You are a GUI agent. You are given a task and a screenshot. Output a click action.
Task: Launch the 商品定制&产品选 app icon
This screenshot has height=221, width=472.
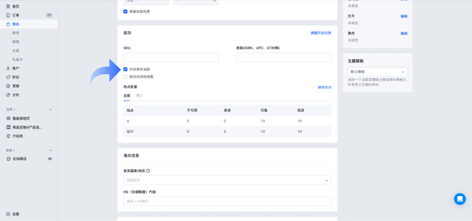8,127
